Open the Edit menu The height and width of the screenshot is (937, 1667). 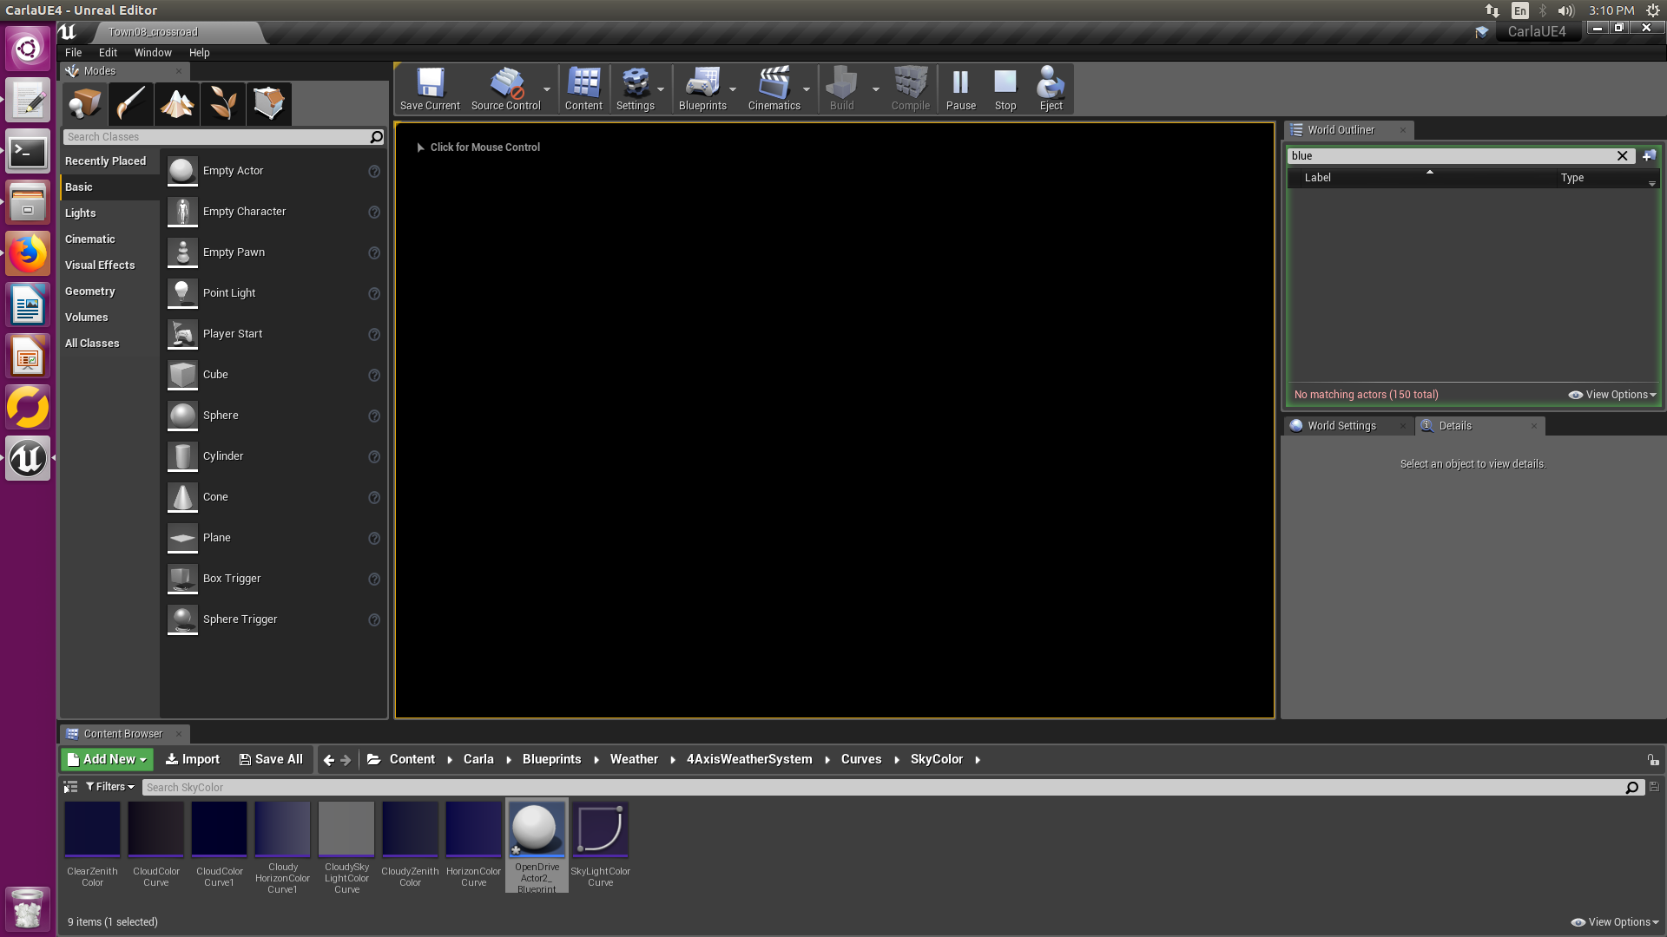pos(108,53)
